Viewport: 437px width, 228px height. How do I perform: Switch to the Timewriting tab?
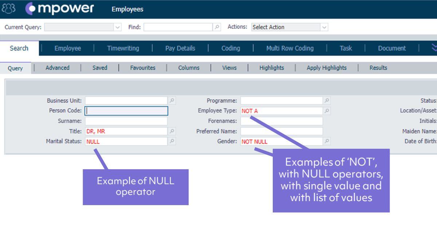click(x=123, y=48)
